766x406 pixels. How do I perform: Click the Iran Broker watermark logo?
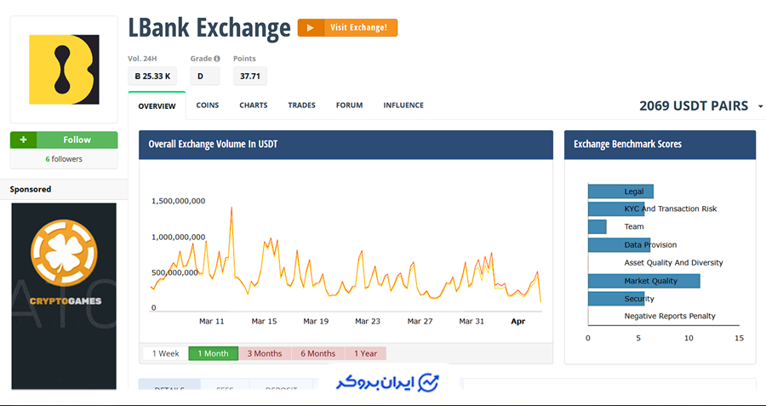(387, 382)
